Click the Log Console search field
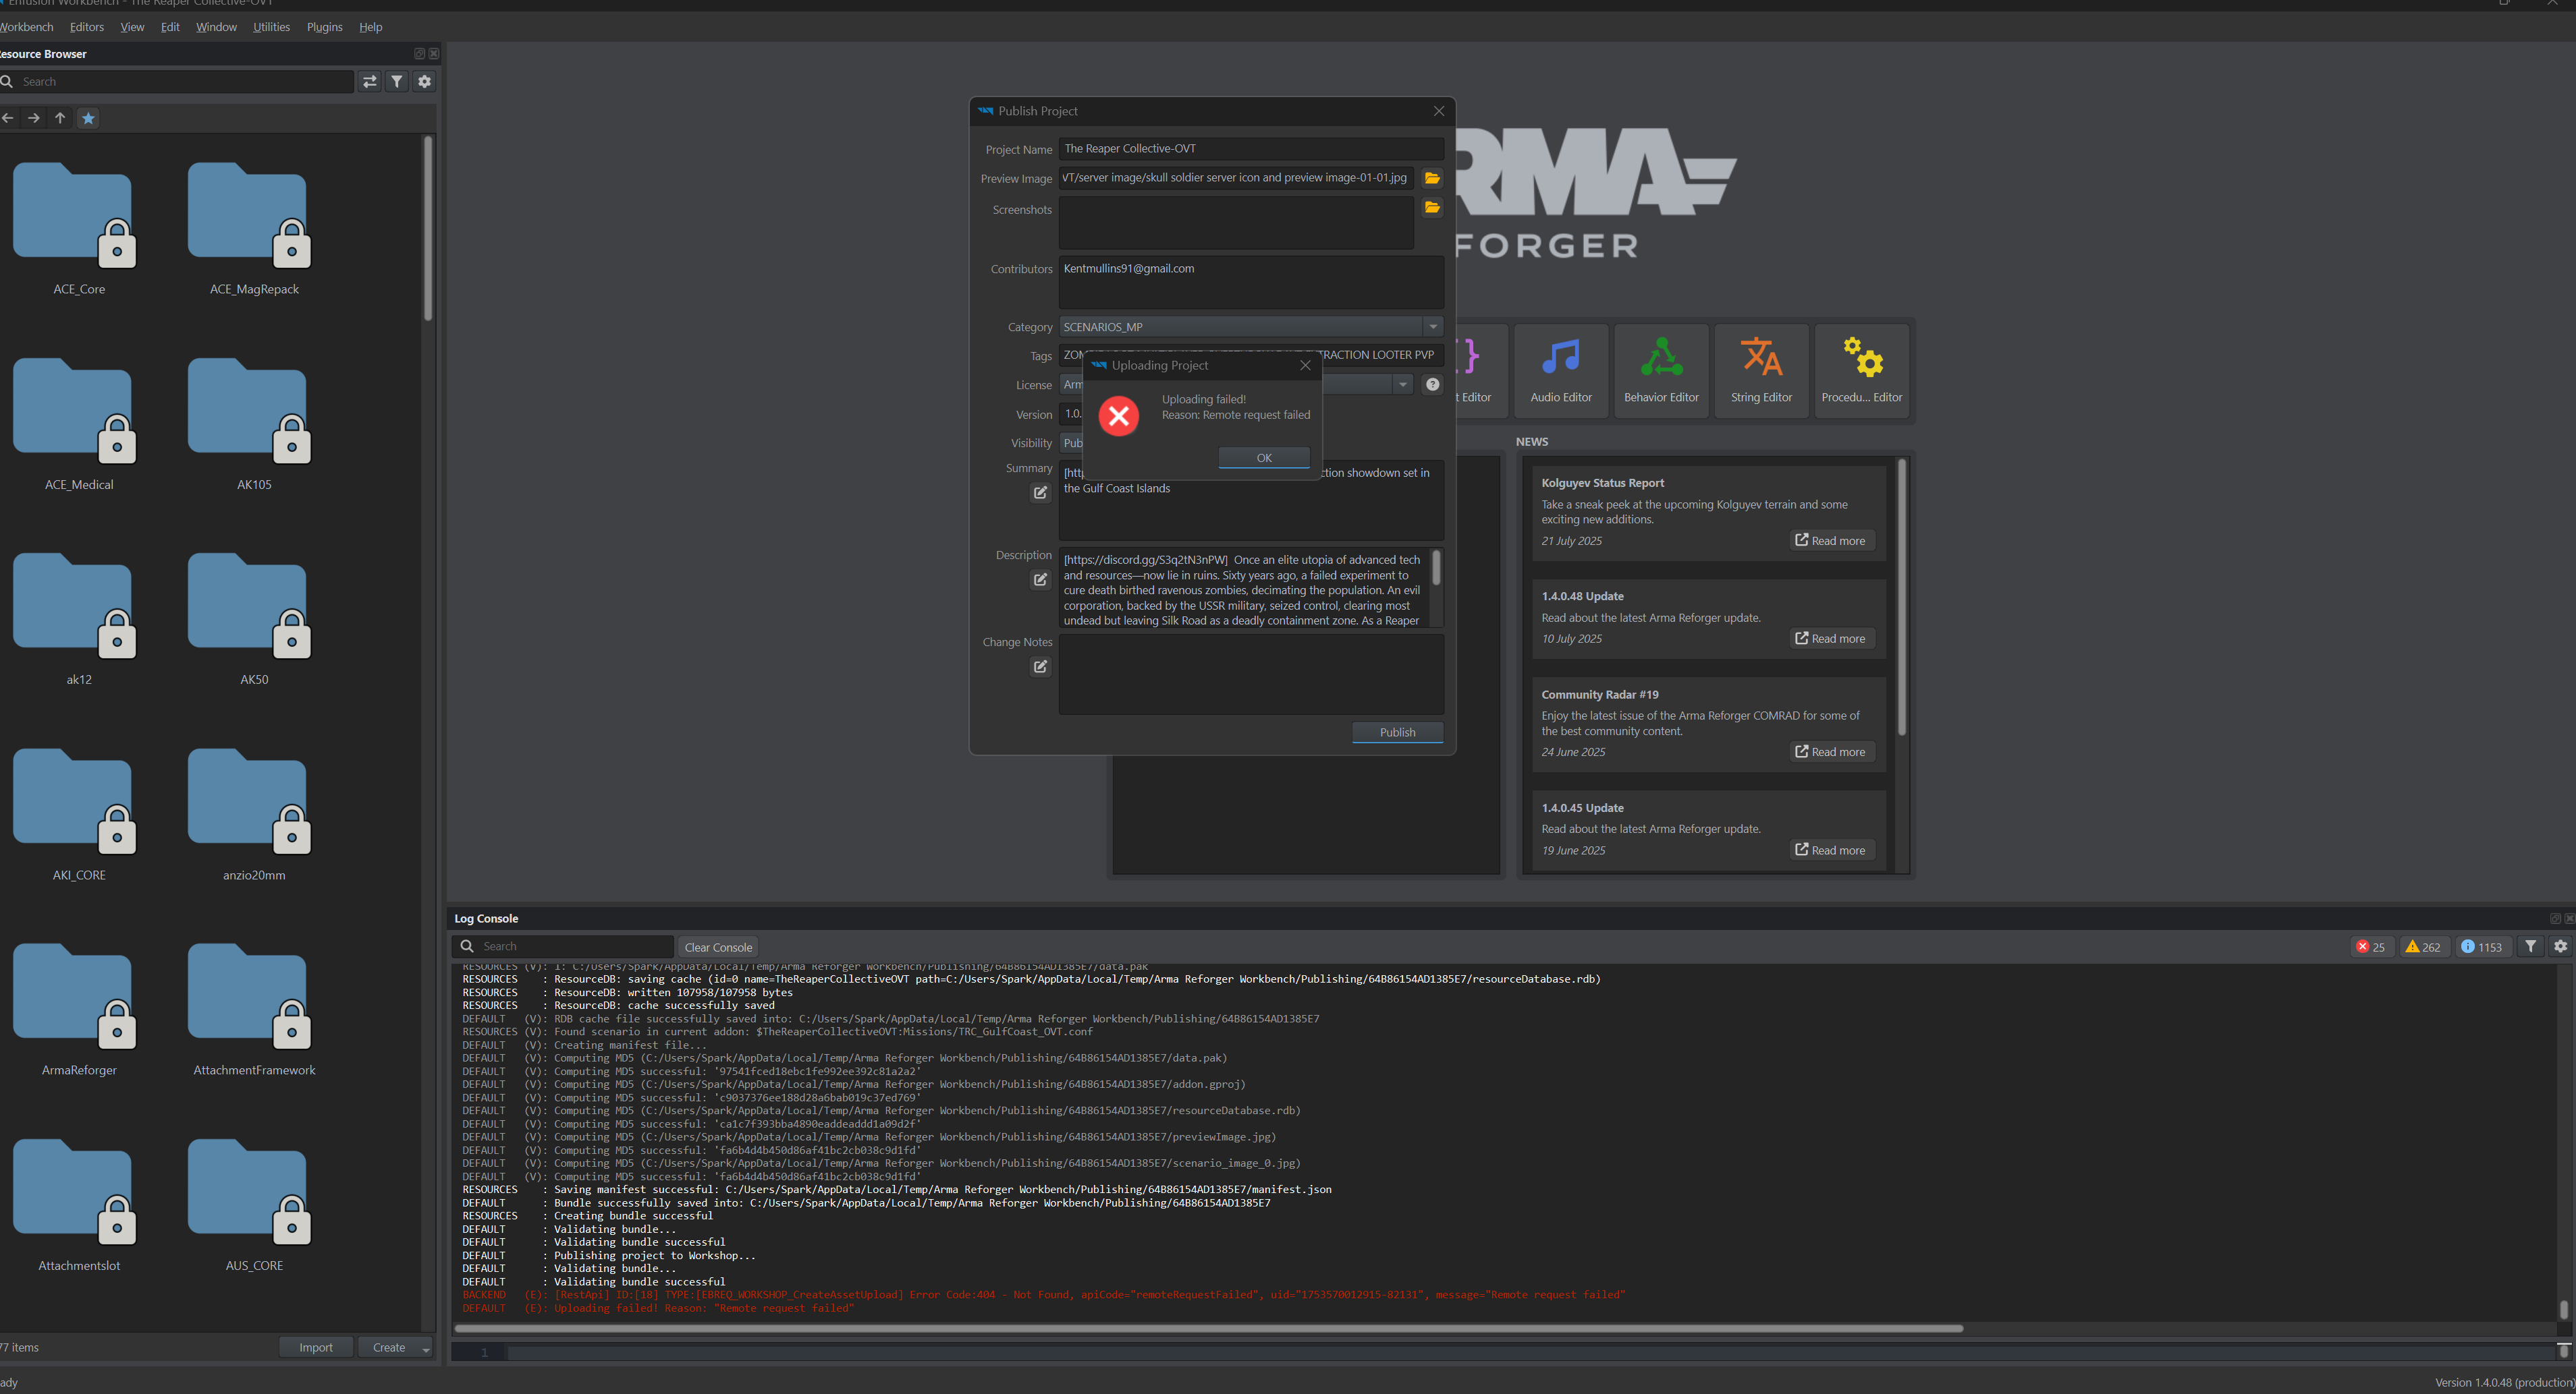This screenshot has width=2576, height=1394. point(564,946)
